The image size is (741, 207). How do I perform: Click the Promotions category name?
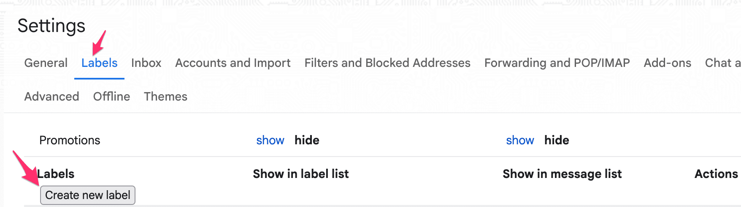pos(70,141)
